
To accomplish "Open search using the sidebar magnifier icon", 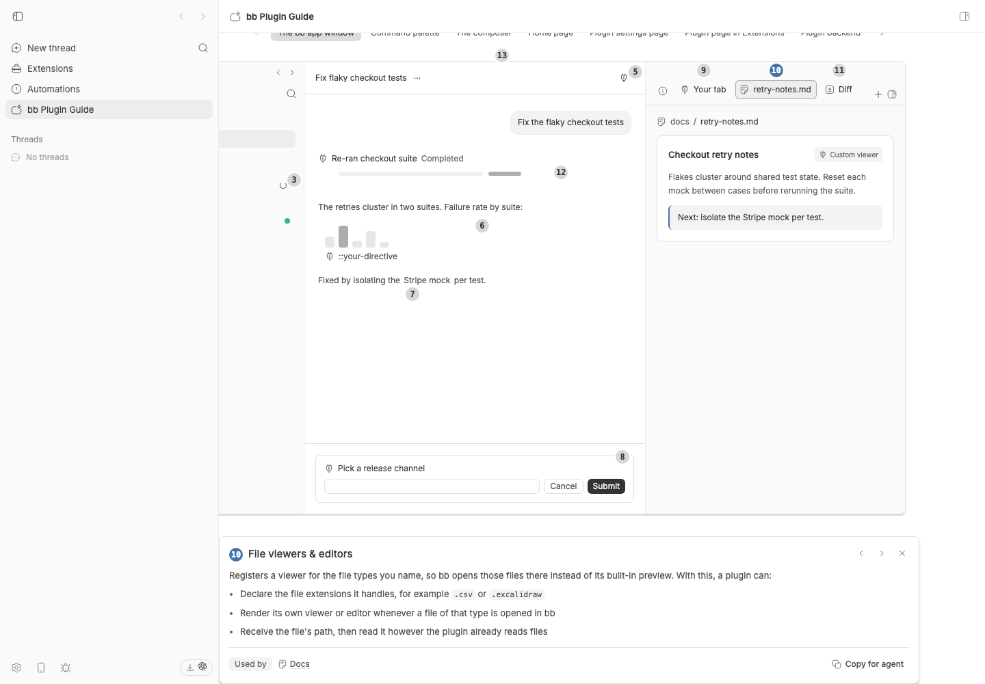I will [203, 48].
